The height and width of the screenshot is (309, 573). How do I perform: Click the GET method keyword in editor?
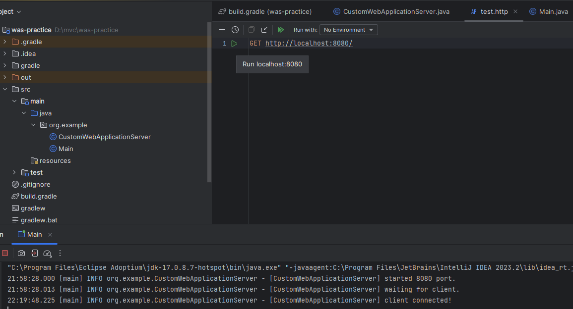click(255, 44)
